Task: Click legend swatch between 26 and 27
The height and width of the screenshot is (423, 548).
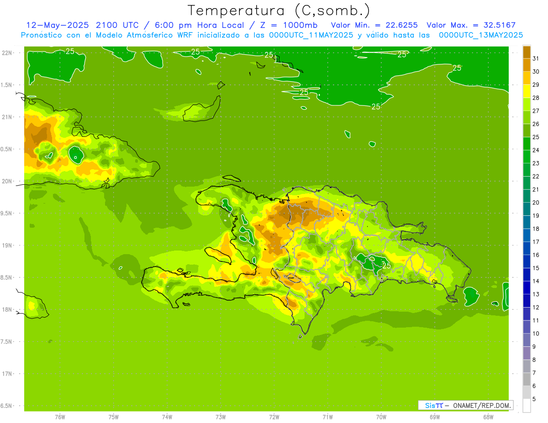Action: tap(527, 117)
